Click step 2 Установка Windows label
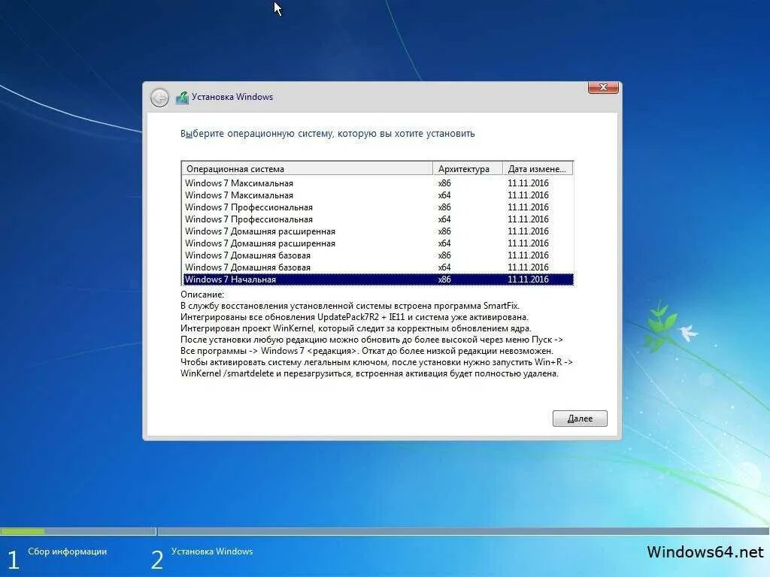The height and width of the screenshot is (577, 770). click(212, 551)
